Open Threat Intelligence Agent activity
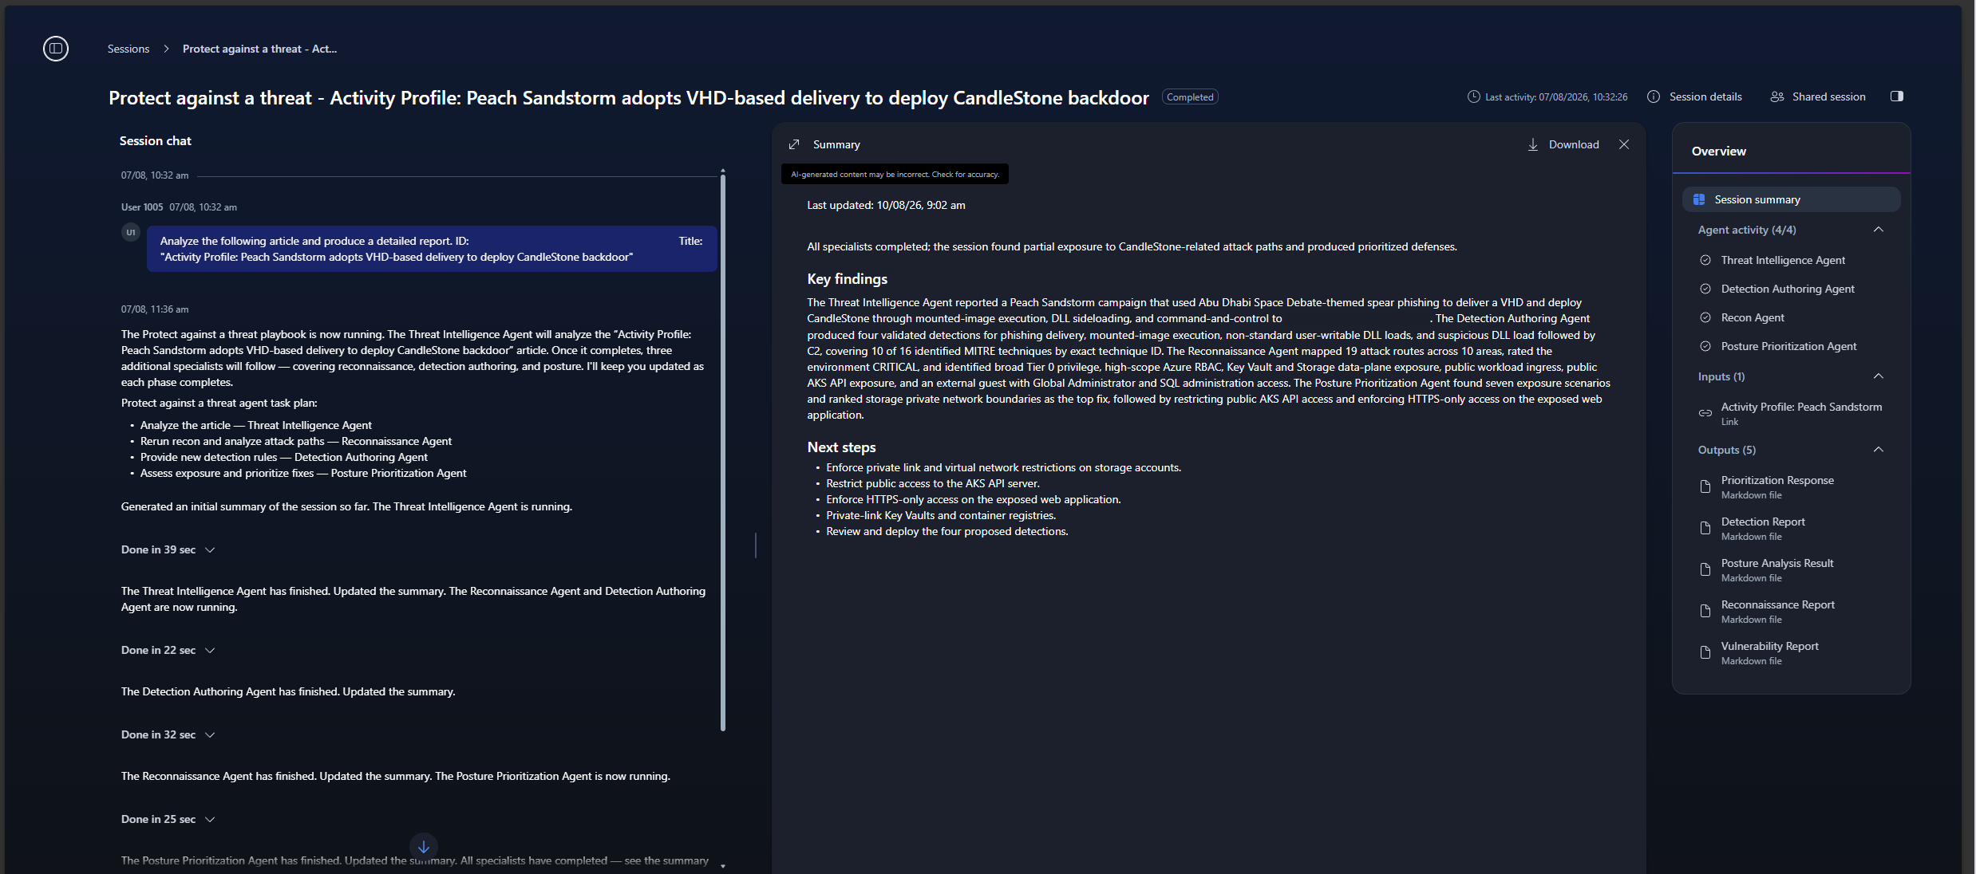1976x874 pixels. pos(1783,260)
